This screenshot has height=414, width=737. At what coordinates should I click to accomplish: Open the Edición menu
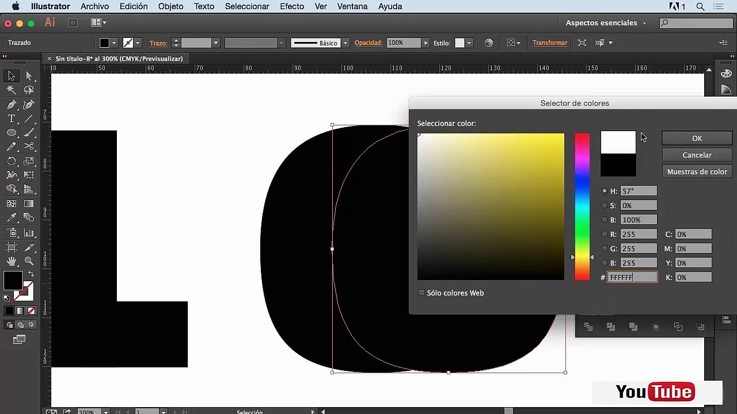(134, 6)
